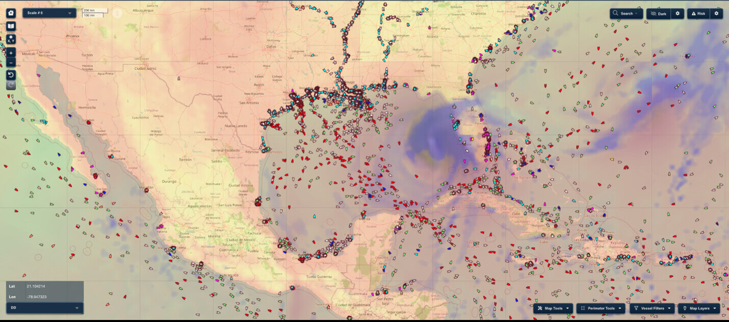
Task: Click the greyed redo arrow icon
Action: coord(11,85)
